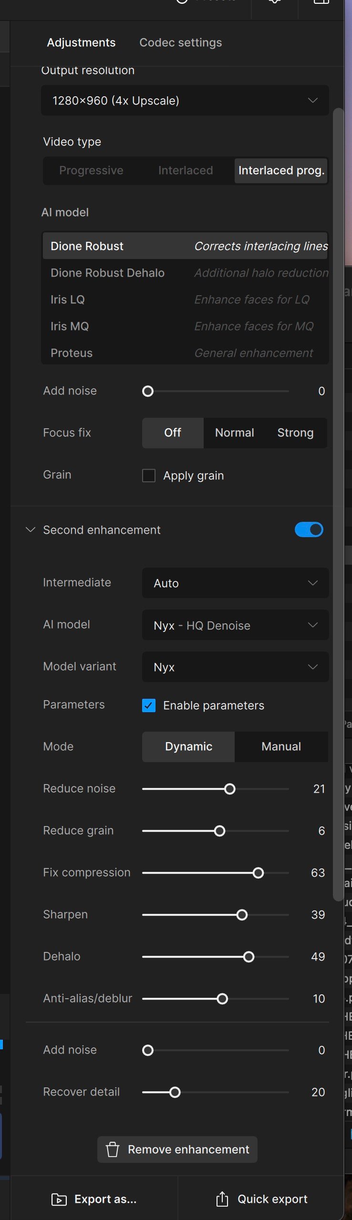Click the Fix compression slider handle
352x1220 pixels.
259,873
